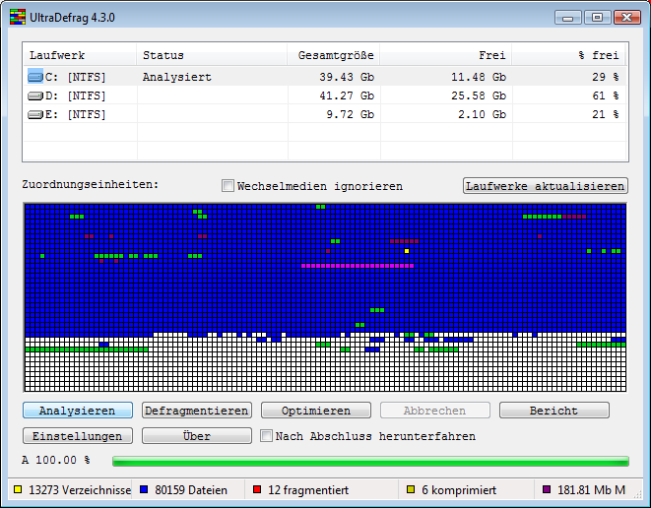Select 'E: [NTFS]' drive row text
Image resolution: width=651 pixels, height=508 pixels.
(75, 114)
